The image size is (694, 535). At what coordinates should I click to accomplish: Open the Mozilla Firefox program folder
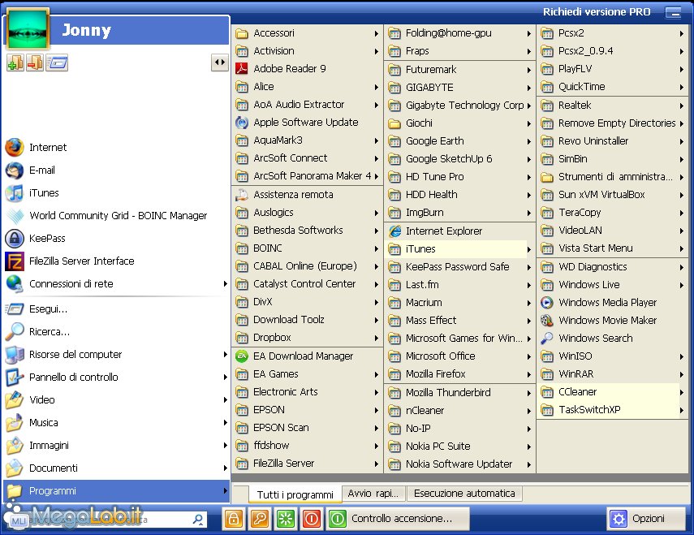pyautogui.click(x=459, y=374)
